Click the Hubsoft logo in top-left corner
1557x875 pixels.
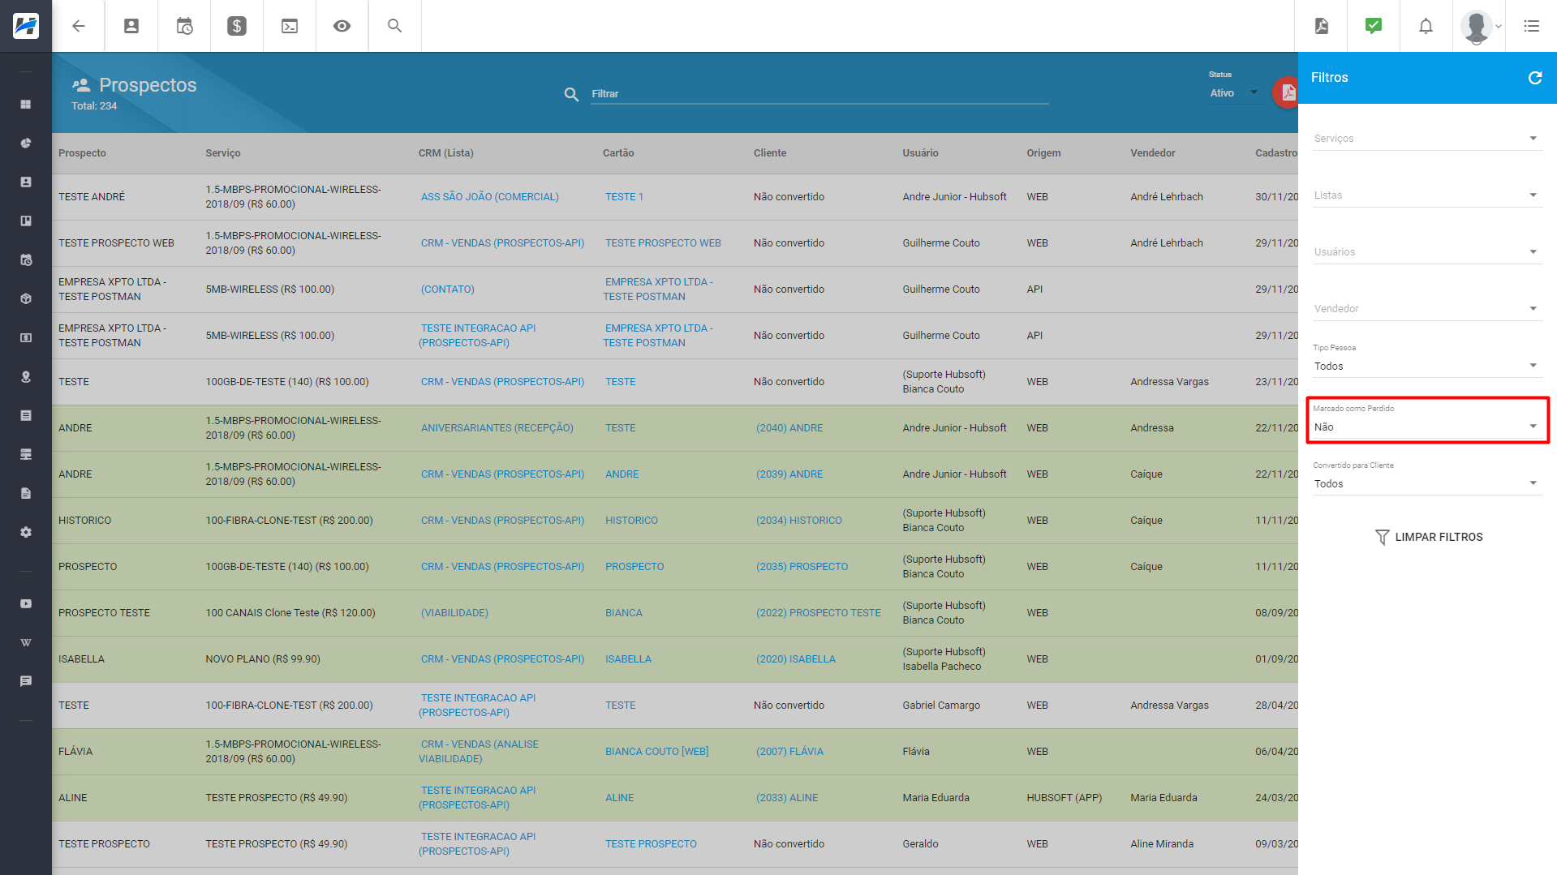coord(26,26)
